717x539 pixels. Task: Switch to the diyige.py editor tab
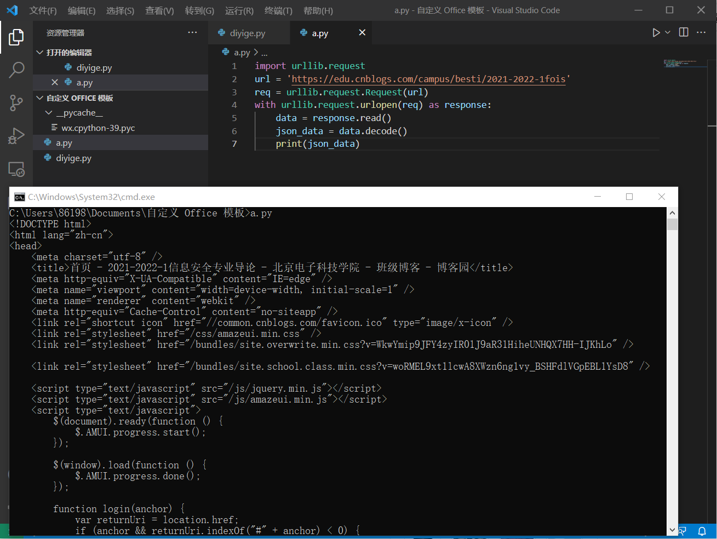point(249,33)
